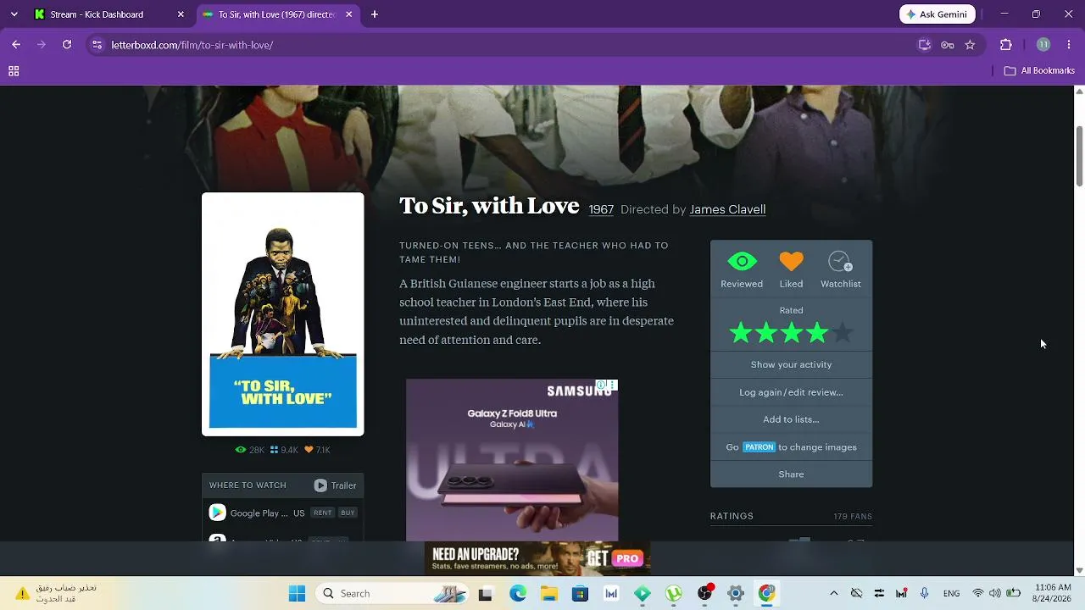Viewport: 1085px width, 610px height.
Task: Focus the letterboxd.com address bar
Action: [509, 45]
